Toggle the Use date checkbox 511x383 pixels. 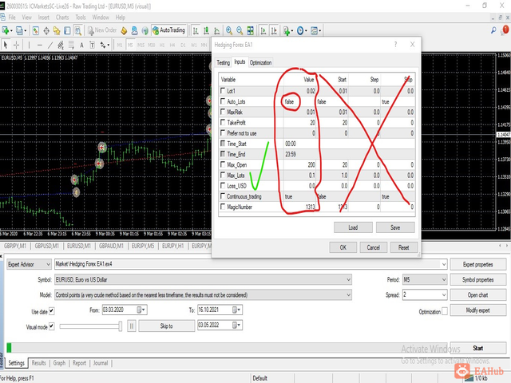[51, 311]
